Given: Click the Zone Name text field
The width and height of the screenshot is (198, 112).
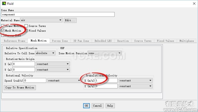Looking at the screenshot, I should 58,15.
